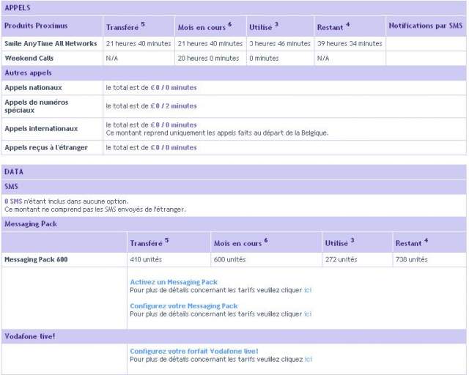Viewport: 469px width, 375px height.
Task: Click the Appels reçus à l'étranger total
Action: 174,147
